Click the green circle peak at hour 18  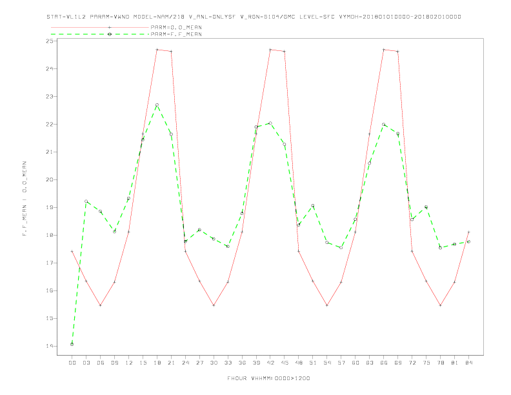[157, 105]
